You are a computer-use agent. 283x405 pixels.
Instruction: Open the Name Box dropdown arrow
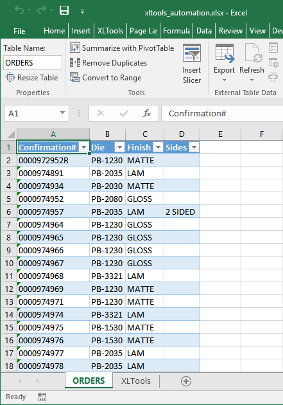(62, 113)
